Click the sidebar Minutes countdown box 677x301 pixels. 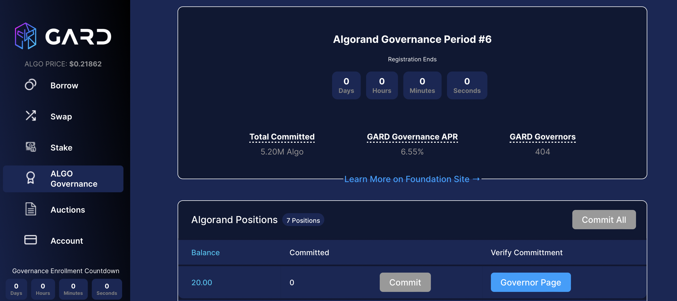pos(73,289)
